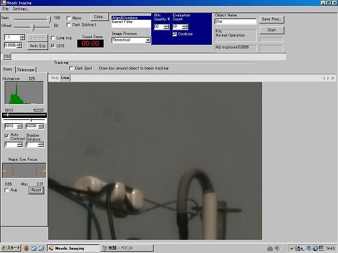Click the Start button on the taskbar

11,248
